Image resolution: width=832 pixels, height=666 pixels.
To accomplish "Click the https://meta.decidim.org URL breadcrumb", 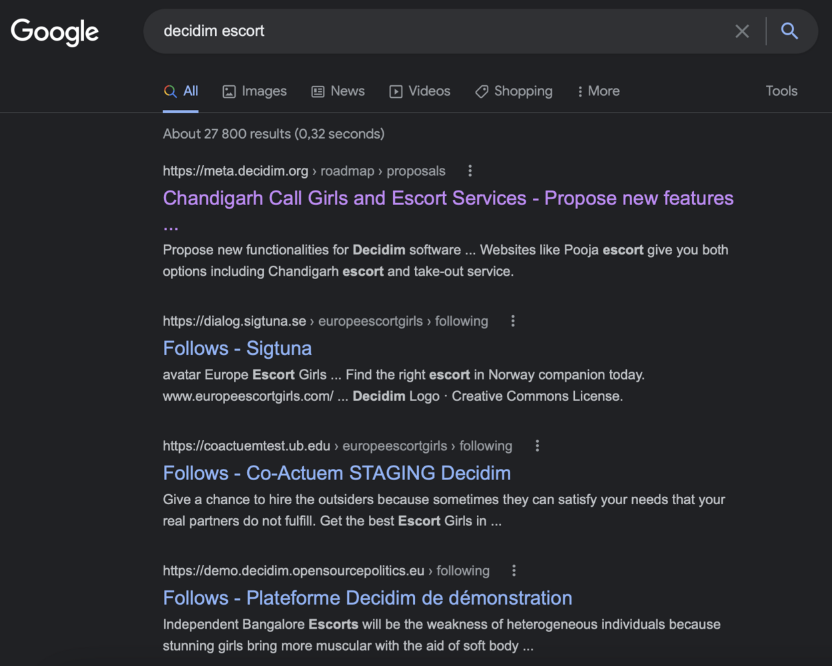I will point(235,171).
